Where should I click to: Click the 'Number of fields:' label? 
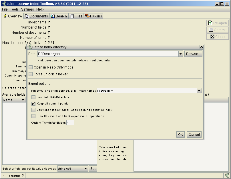tap(34, 27)
